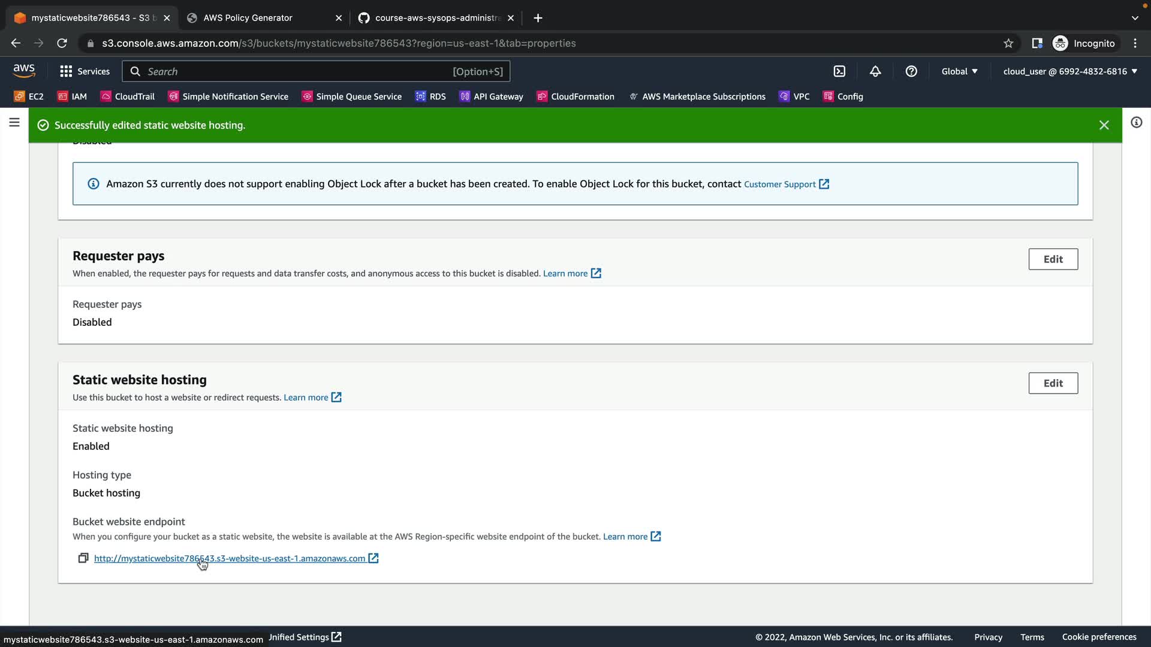1151x647 pixels.
Task: Toggle the left hamburger navigation menu
Action: [x=14, y=123]
